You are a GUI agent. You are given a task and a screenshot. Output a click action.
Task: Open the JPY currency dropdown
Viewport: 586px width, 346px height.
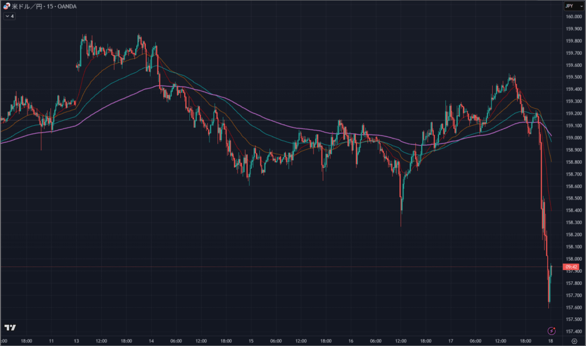point(570,6)
